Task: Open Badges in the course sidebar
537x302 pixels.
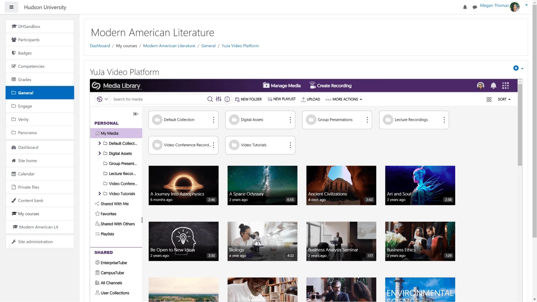Action: 40,53
